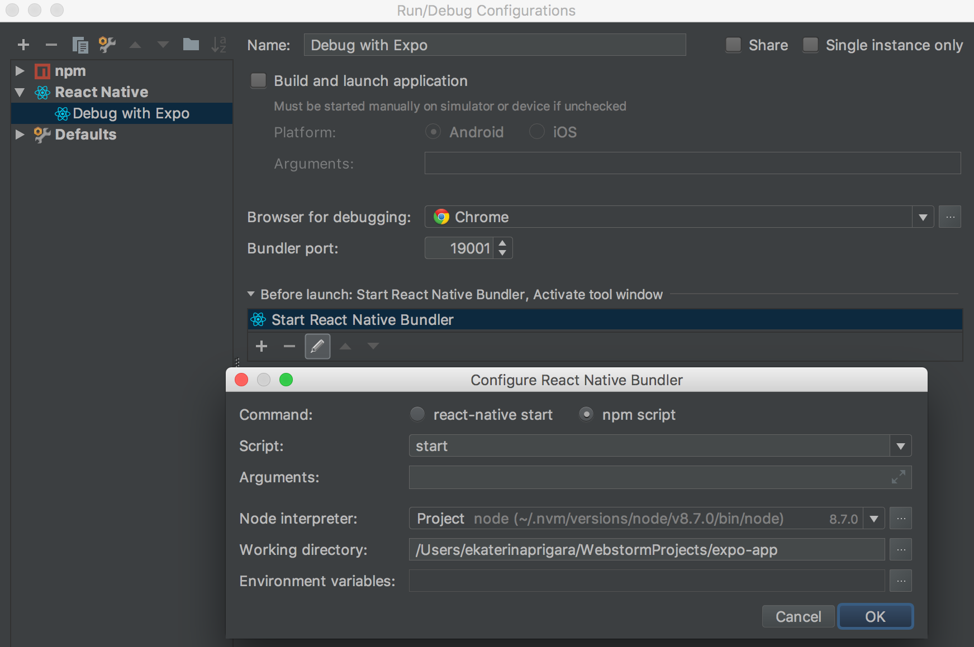Move the Before launch task down
Image resolution: width=974 pixels, height=647 pixels.
click(x=373, y=346)
